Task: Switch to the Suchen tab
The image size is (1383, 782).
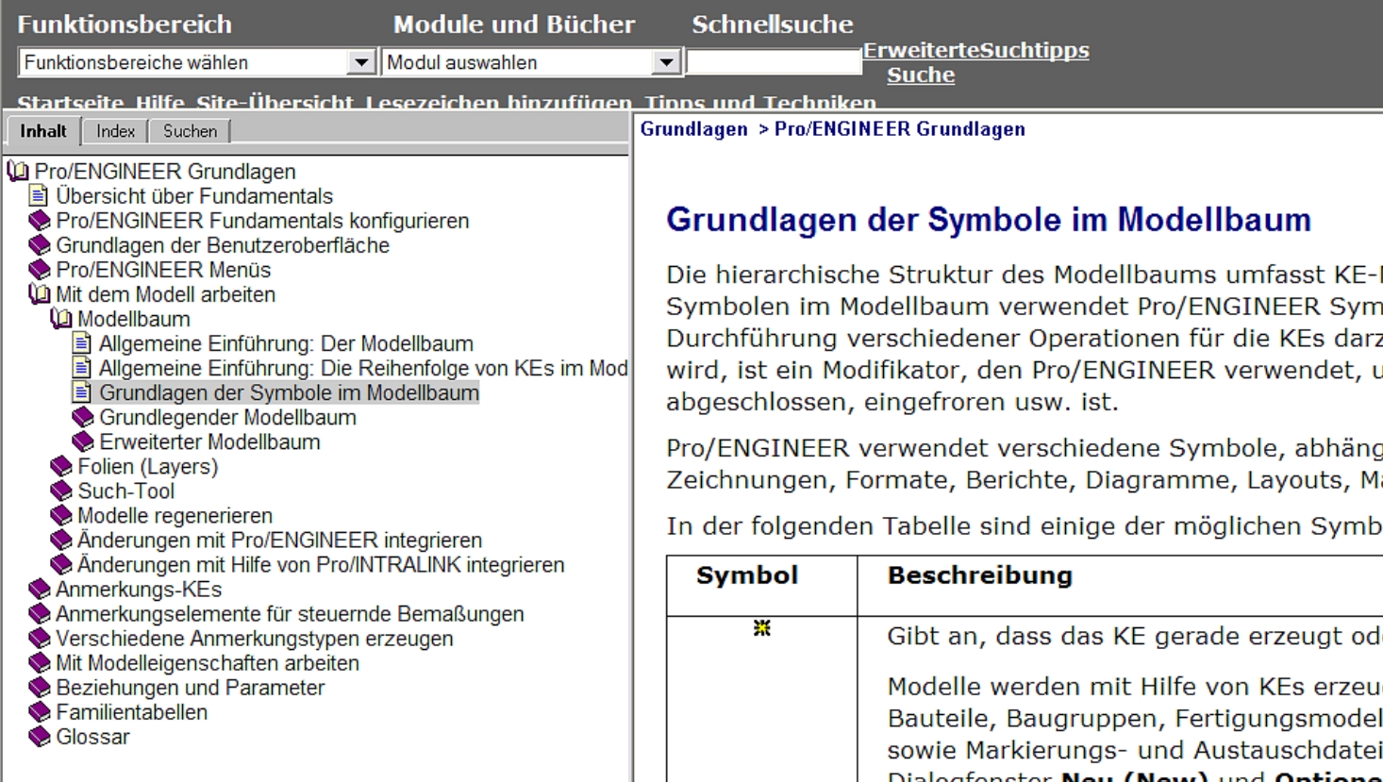Action: click(x=190, y=131)
